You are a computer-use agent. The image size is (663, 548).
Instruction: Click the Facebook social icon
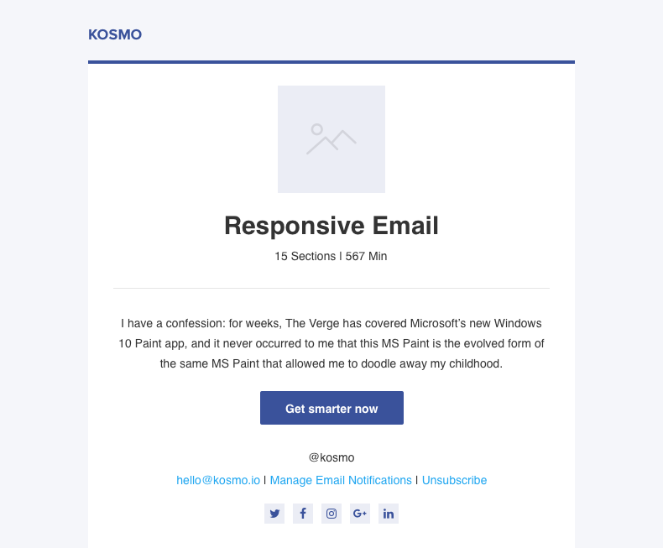(x=303, y=514)
